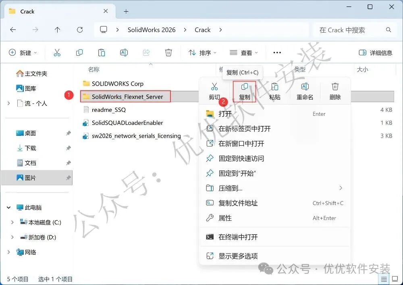Click the Crack breadcrumb
This screenshot has height=285, width=403.
pyautogui.click(x=203, y=30)
